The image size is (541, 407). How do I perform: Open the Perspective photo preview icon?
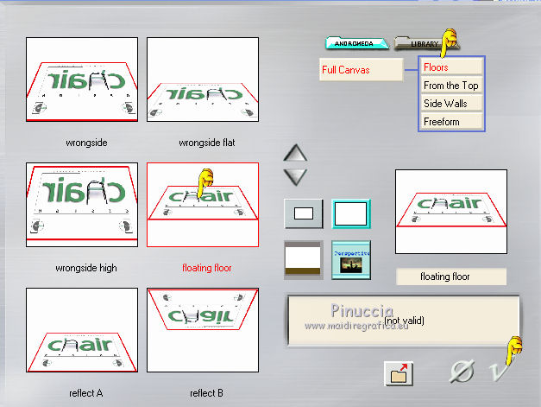click(351, 260)
